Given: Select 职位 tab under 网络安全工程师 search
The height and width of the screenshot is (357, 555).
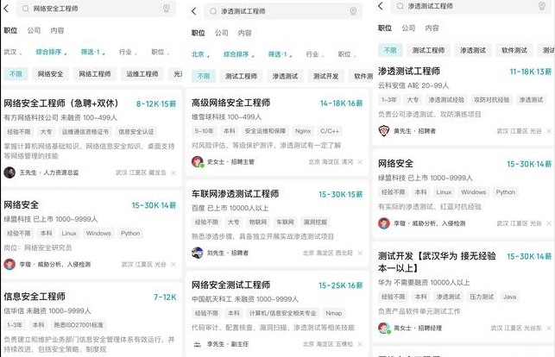Looking at the screenshot, I should click(10, 30).
